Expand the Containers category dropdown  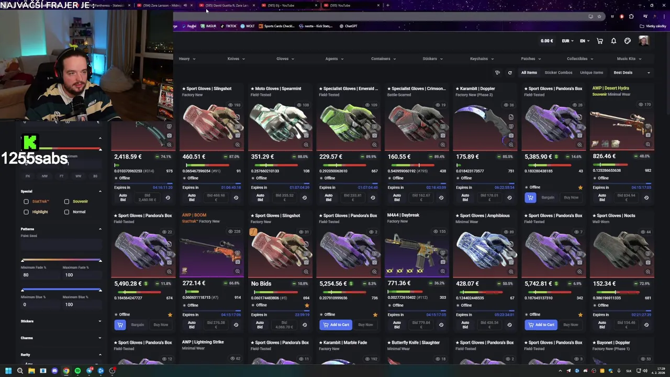[384, 59]
